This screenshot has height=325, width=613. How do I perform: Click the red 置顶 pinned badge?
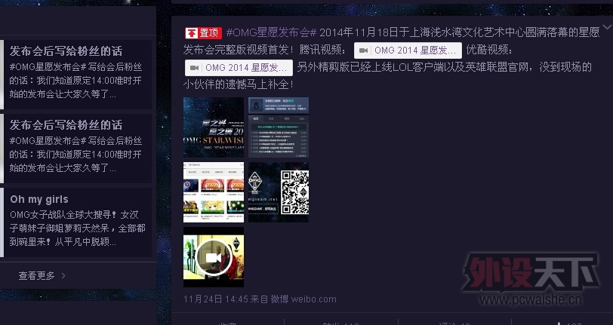[203, 33]
